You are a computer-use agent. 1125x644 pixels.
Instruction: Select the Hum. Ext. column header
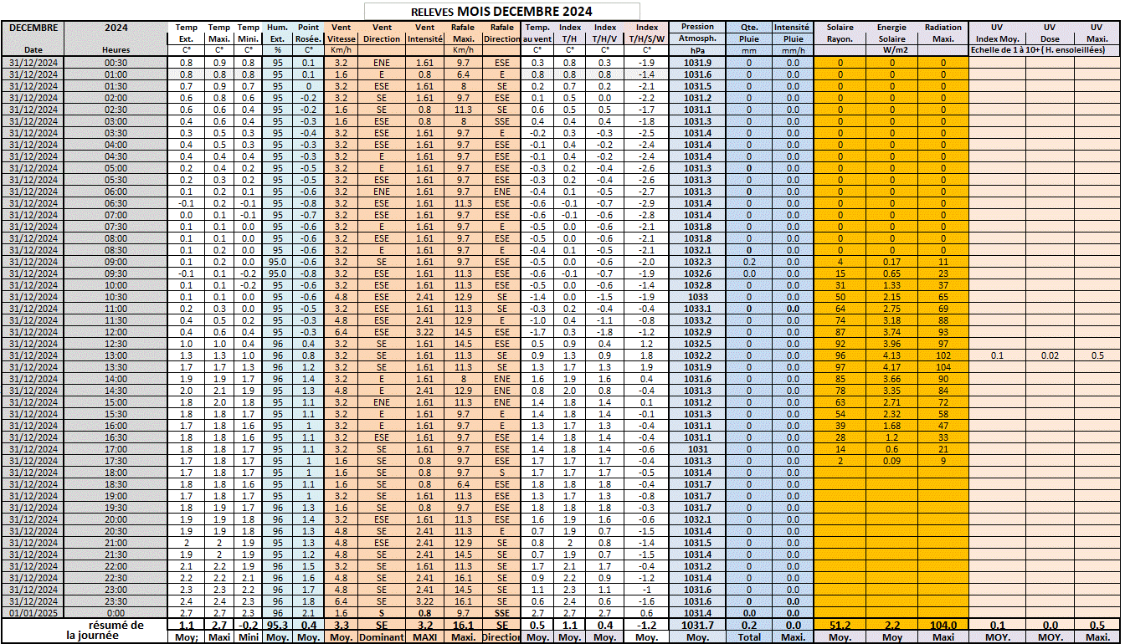click(x=277, y=33)
